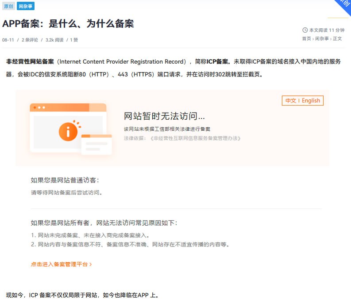Click the blue corner ribbon badge

[x=344, y=6]
